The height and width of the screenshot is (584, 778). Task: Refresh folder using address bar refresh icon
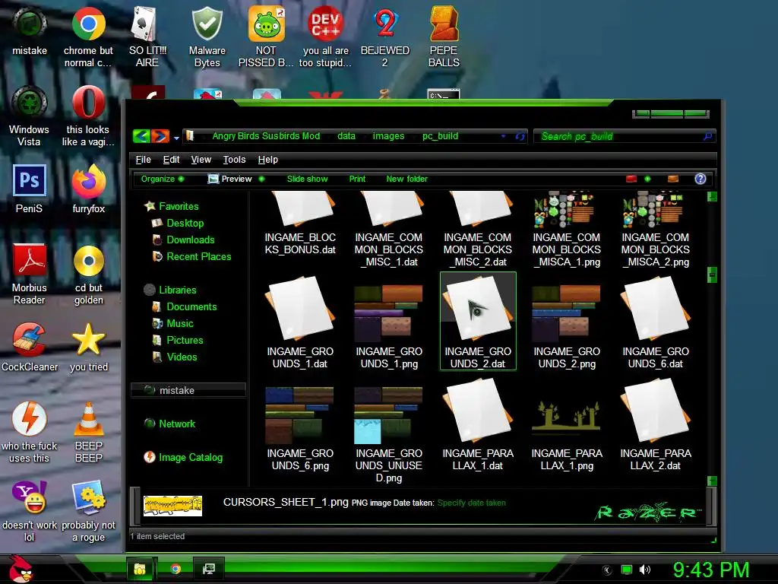coord(520,136)
